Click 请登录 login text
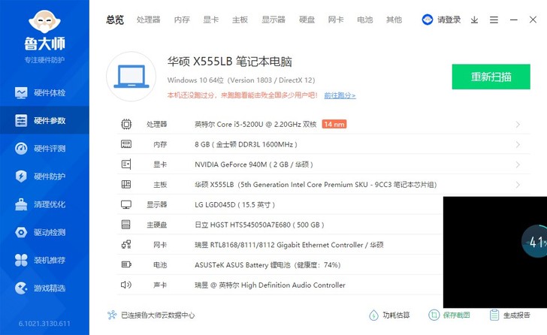547x335 pixels. click(449, 20)
